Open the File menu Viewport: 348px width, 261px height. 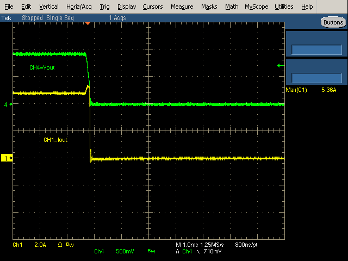[9, 7]
